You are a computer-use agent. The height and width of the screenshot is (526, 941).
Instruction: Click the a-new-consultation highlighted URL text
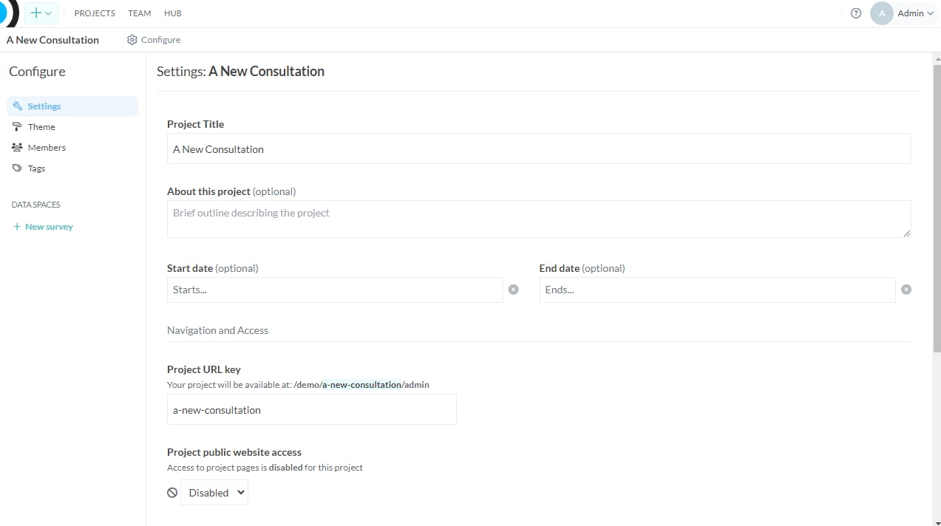point(361,385)
